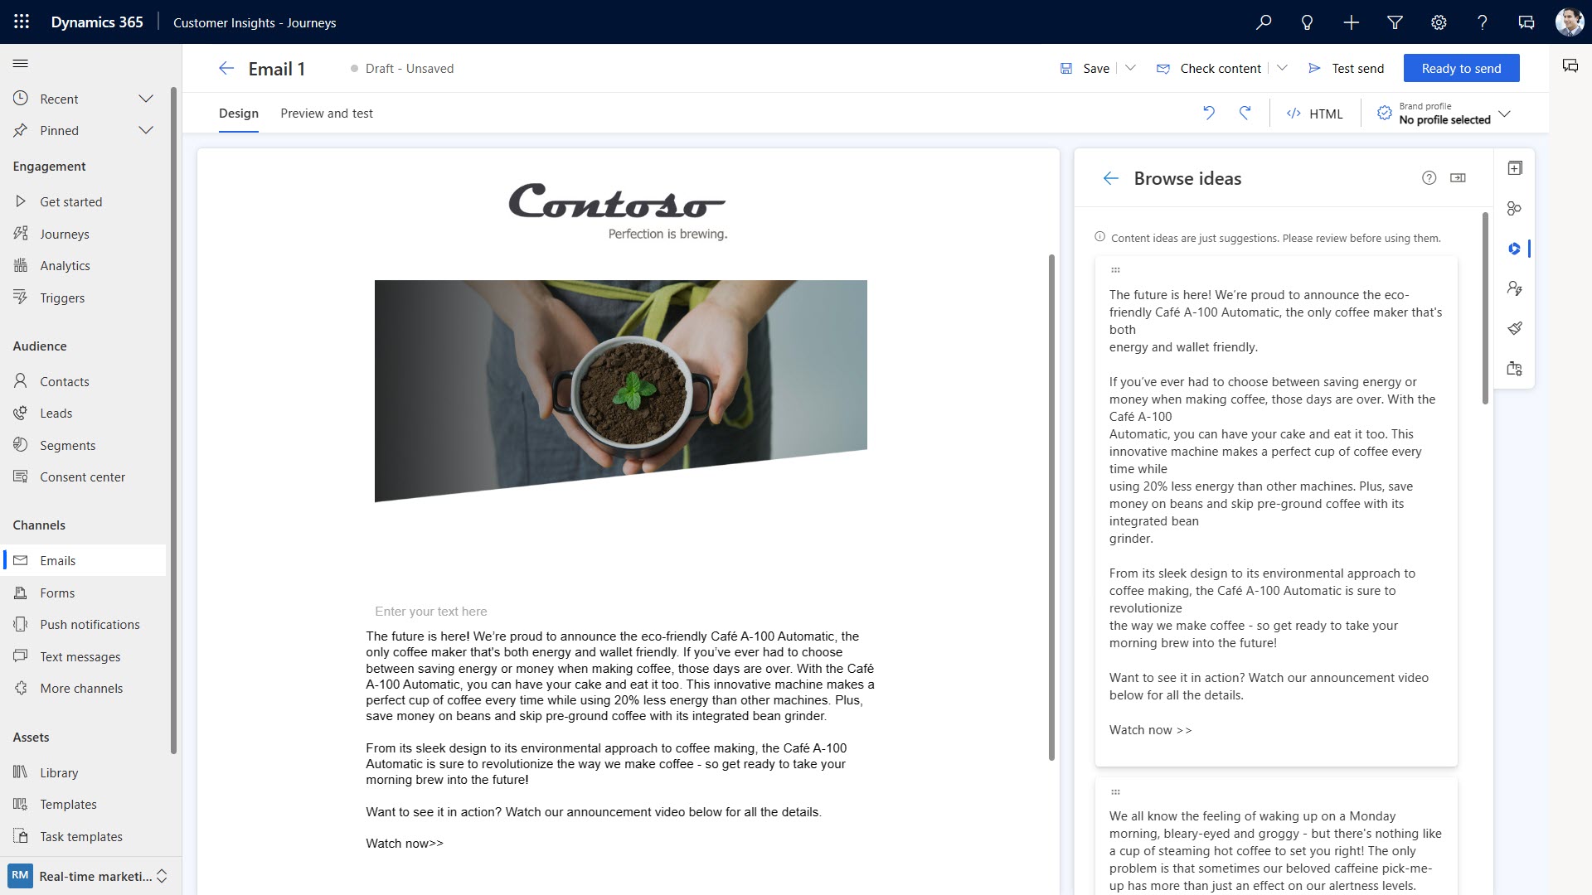Screen dimensions: 1592x895
Task: Open email settings icon at bottom of right rail
Action: tap(1515, 369)
